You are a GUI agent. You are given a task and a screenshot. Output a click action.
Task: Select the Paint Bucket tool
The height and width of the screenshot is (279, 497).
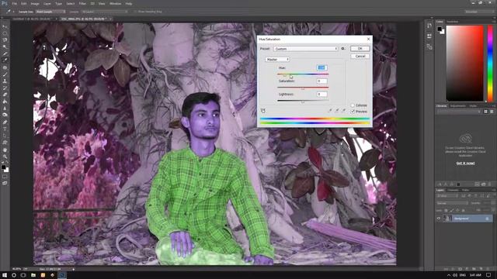coord(5,102)
